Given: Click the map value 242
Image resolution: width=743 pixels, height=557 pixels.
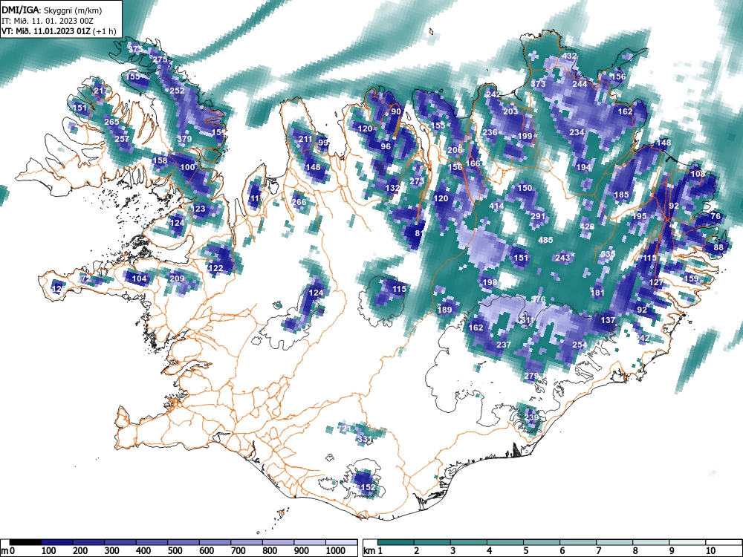Looking at the screenshot, I should click(493, 94).
